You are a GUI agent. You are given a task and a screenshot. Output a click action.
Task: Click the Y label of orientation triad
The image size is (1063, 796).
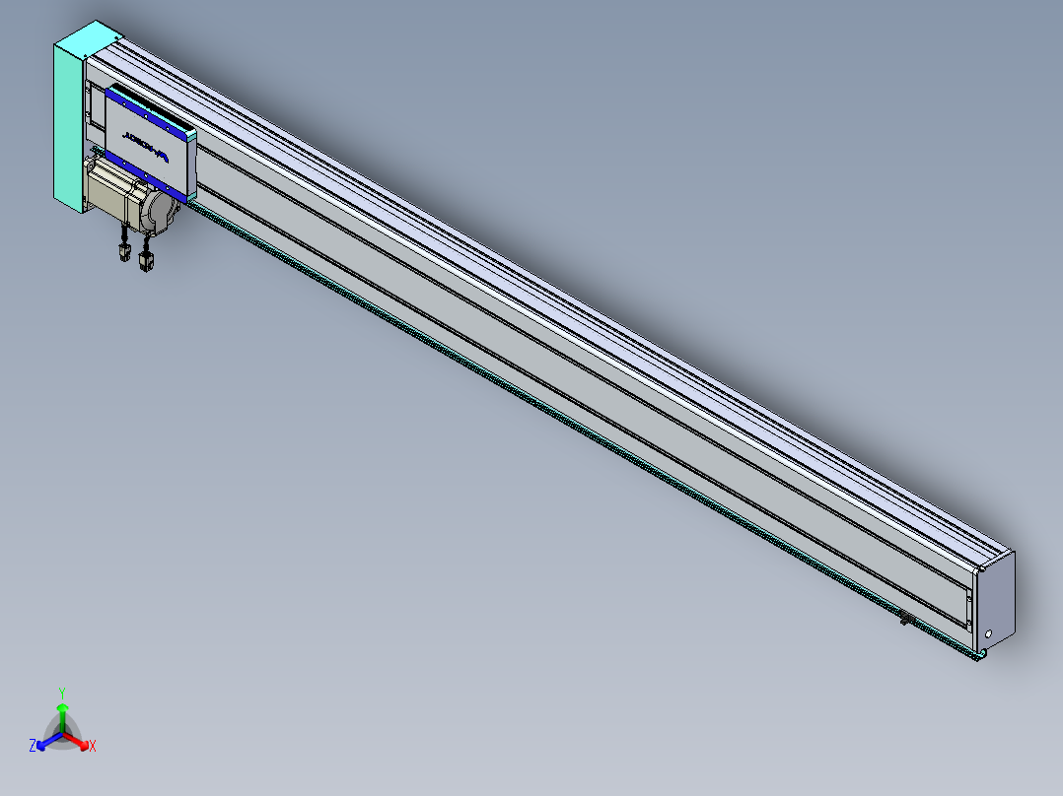(62, 694)
